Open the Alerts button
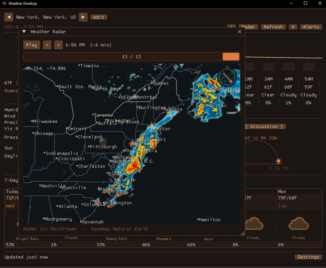 tap(311, 27)
